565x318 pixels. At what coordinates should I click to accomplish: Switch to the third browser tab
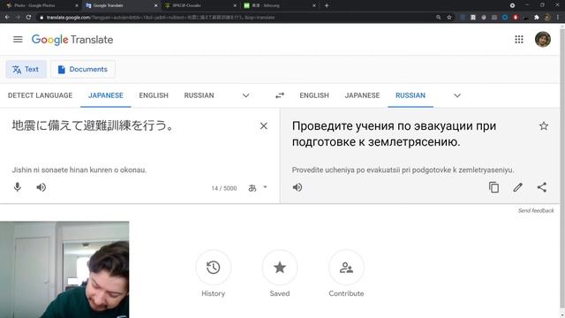pyautogui.click(x=200, y=5)
